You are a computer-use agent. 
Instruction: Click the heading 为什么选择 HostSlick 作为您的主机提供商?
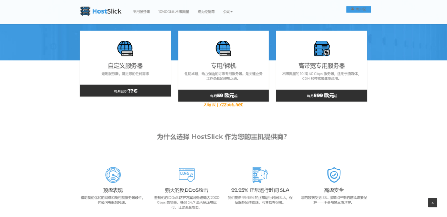[222, 137]
